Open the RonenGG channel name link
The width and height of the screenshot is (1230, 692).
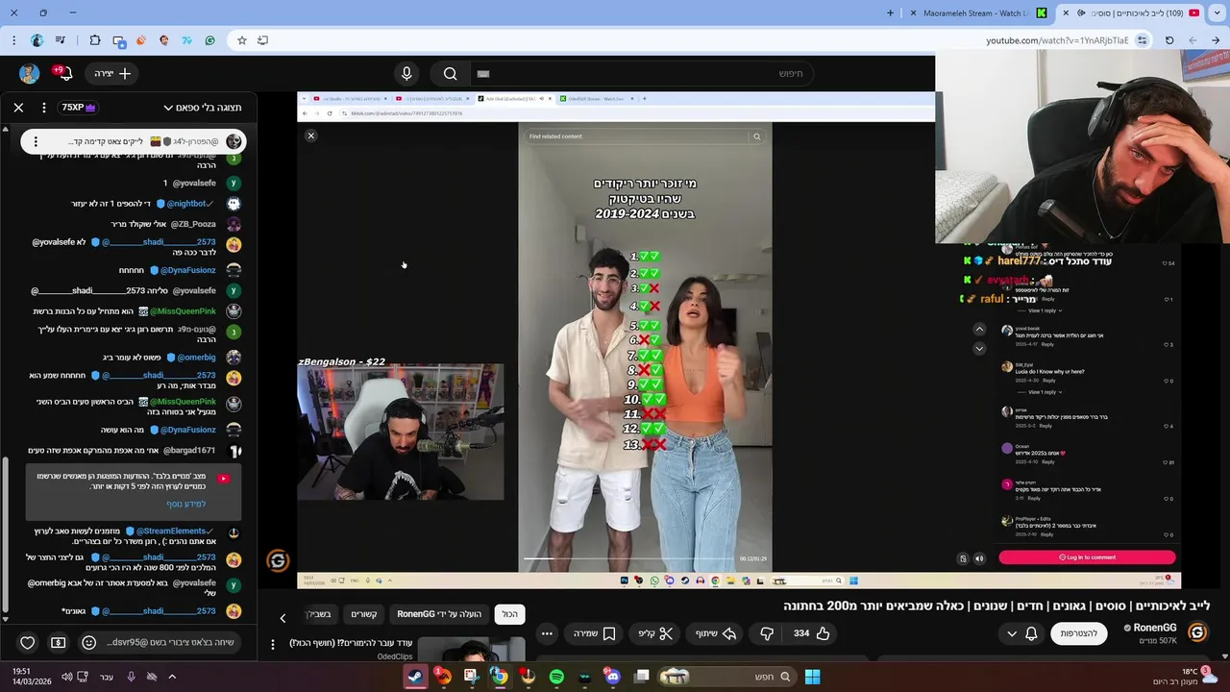[x=1154, y=628]
